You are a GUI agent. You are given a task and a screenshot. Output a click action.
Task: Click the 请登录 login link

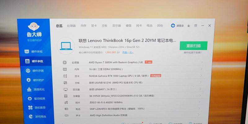[180, 26]
